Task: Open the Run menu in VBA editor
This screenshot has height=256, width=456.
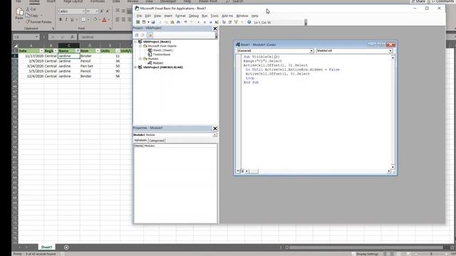Action: pos(204,16)
